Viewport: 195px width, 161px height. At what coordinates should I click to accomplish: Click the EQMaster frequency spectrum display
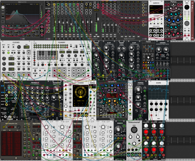[22, 14]
